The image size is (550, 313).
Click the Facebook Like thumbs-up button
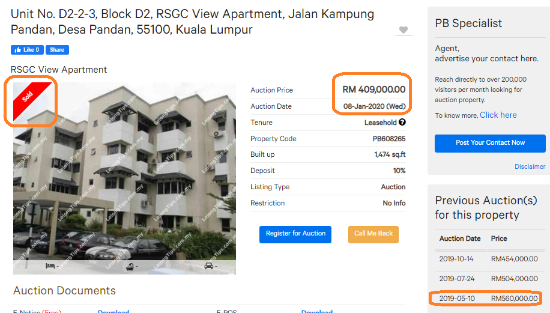pos(27,50)
